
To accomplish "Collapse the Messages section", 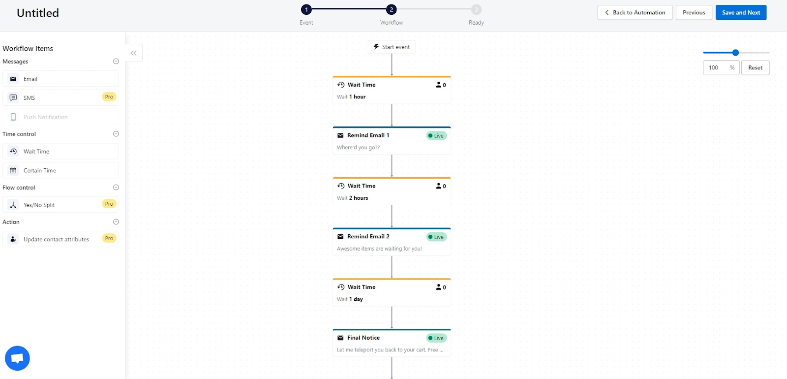I will click(x=116, y=62).
